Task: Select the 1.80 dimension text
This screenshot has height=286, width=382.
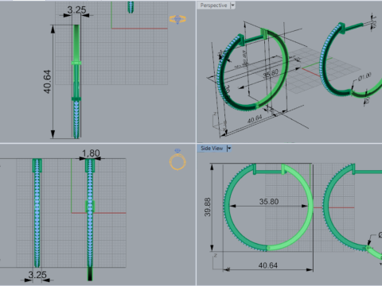Action: [x=91, y=153]
